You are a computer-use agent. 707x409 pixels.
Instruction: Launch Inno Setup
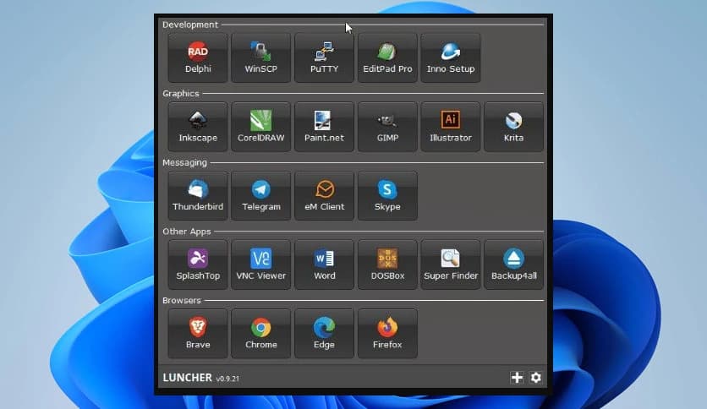[451, 58]
